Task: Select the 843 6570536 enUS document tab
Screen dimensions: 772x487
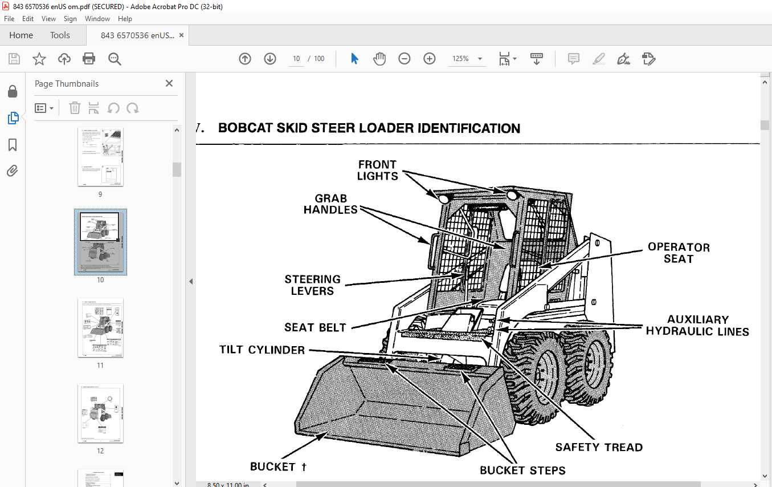Action: 137,35
